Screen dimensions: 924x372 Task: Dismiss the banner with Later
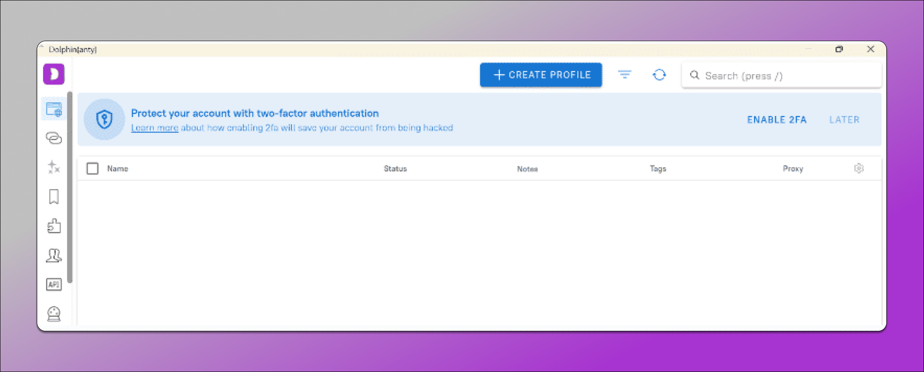[844, 120]
